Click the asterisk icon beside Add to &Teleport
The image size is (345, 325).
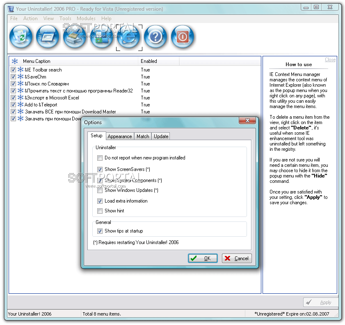(x=21, y=104)
